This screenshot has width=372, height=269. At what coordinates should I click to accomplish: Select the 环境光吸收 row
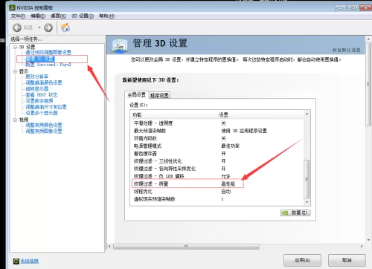(217, 138)
